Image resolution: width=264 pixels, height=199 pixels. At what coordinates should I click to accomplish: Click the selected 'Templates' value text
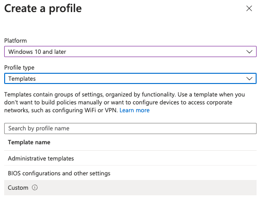coord(22,79)
